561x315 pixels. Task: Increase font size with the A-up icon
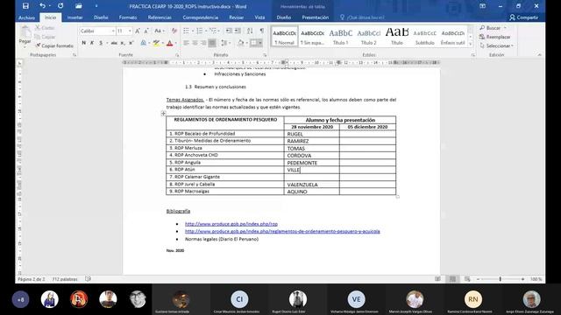coord(138,31)
